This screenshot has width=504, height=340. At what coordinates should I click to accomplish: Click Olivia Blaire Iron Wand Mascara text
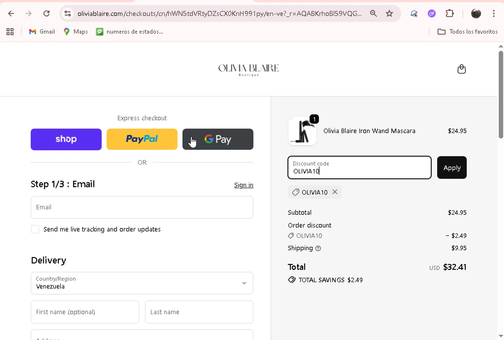[x=369, y=131]
